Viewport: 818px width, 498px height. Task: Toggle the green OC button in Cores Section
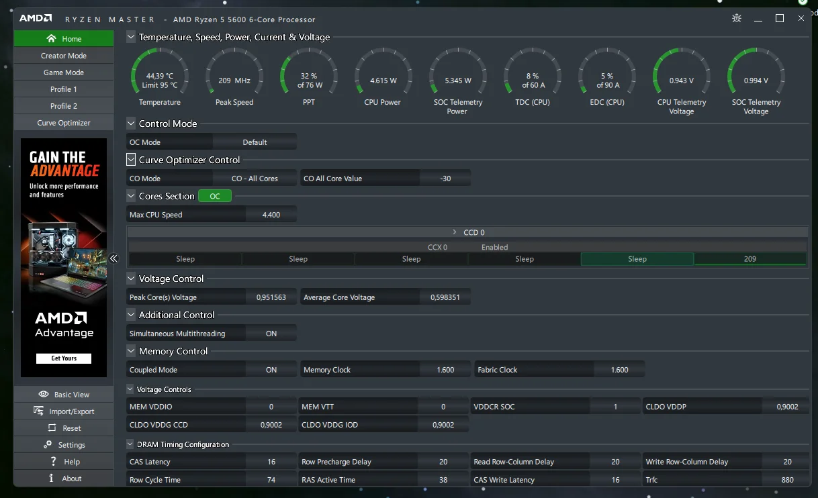[215, 196]
